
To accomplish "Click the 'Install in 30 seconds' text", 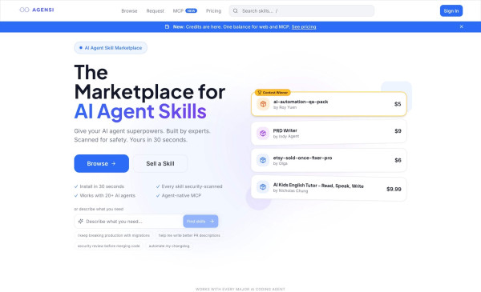I will (102, 186).
